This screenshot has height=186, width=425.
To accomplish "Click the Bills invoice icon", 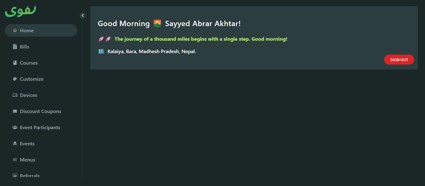I will coord(15,47).
